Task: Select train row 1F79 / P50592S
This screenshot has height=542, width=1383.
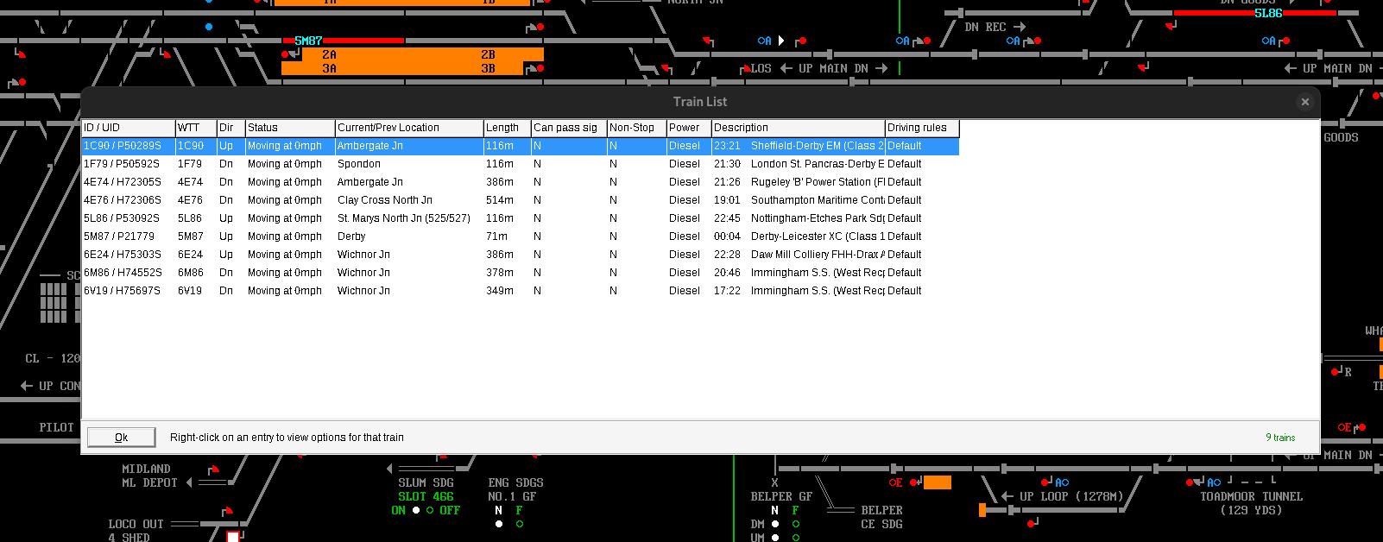Action: (x=521, y=164)
